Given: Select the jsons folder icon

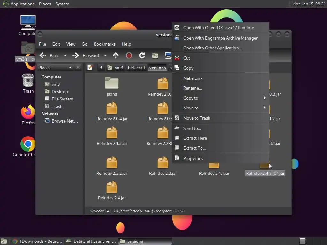Looking at the screenshot, I should click(112, 83).
